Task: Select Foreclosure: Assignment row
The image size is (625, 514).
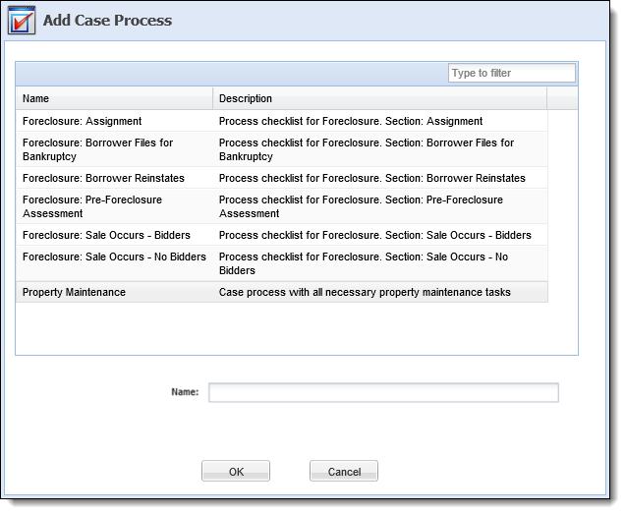Action: pos(282,121)
